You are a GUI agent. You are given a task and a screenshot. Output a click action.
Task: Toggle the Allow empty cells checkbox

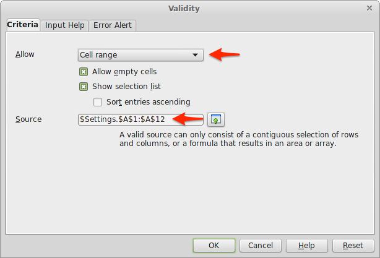tap(84, 72)
